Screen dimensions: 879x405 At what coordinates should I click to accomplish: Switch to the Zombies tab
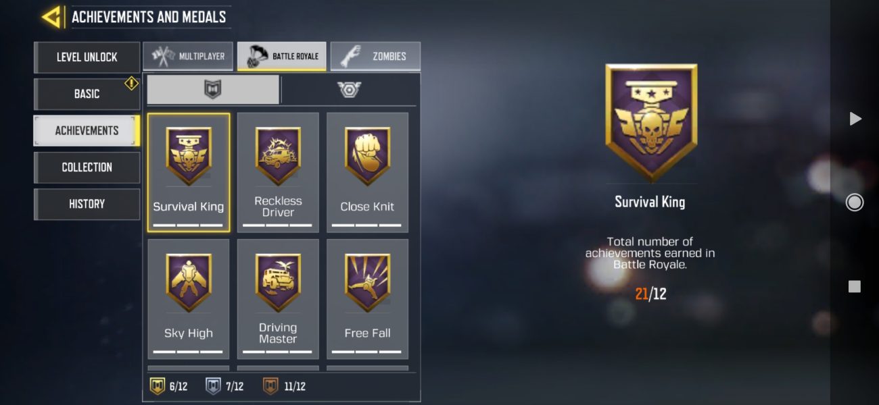pyautogui.click(x=375, y=56)
